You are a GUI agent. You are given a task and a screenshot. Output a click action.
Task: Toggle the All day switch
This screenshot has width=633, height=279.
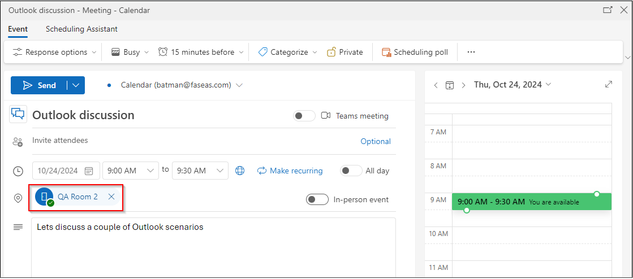(x=351, y=171)
